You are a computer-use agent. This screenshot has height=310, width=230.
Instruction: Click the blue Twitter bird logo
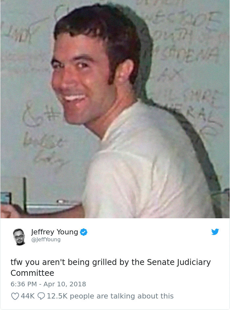coord(215,231)
